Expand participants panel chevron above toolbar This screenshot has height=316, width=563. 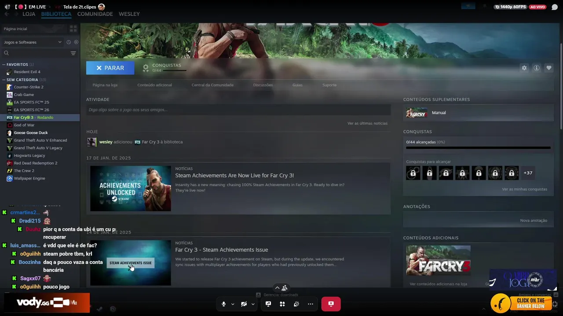point(277,288)
